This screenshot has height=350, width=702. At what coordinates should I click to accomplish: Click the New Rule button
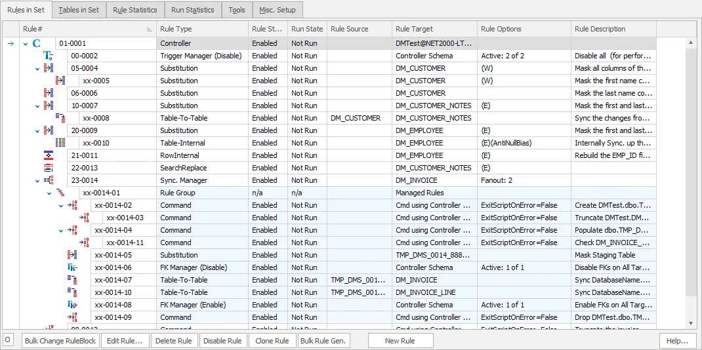pos(400,341)
